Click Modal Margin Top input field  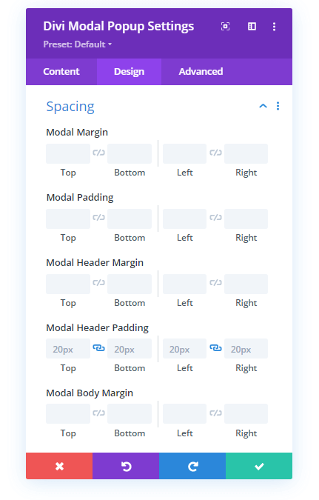(68, 153)
